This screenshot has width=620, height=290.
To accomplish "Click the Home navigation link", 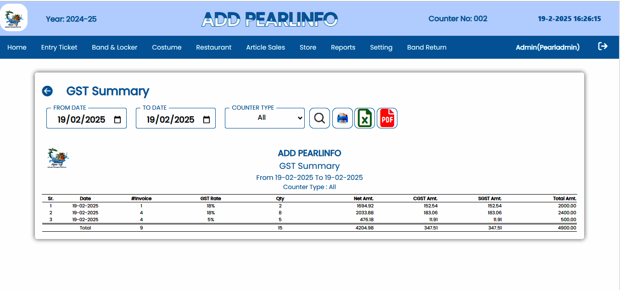I will click(x=17, y=47).
